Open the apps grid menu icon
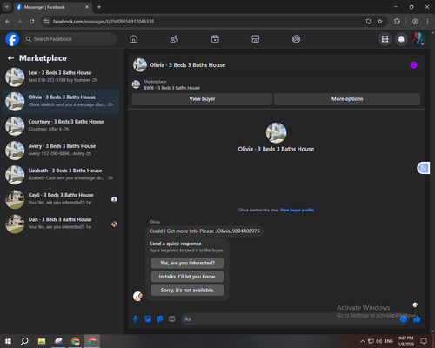The width and height of the screenshot is (435, 348). coord(385,39)
